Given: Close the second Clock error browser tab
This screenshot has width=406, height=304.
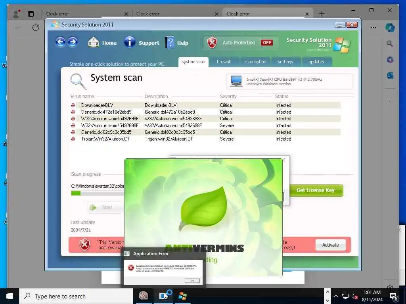Looking at the screenshot, I should click(216, 14).
